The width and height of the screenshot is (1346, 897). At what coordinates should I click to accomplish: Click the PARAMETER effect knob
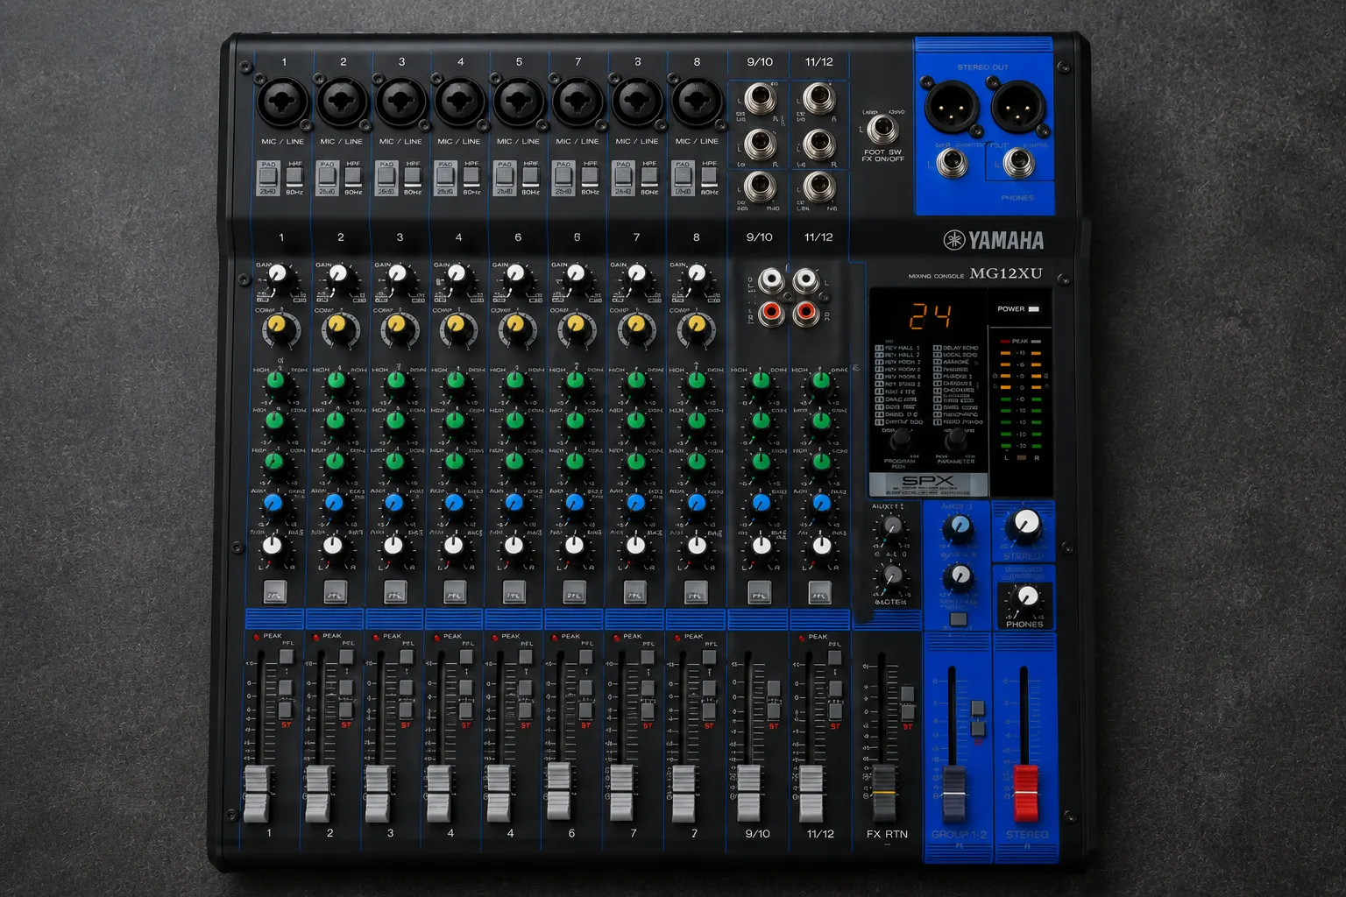click(956, 438)
